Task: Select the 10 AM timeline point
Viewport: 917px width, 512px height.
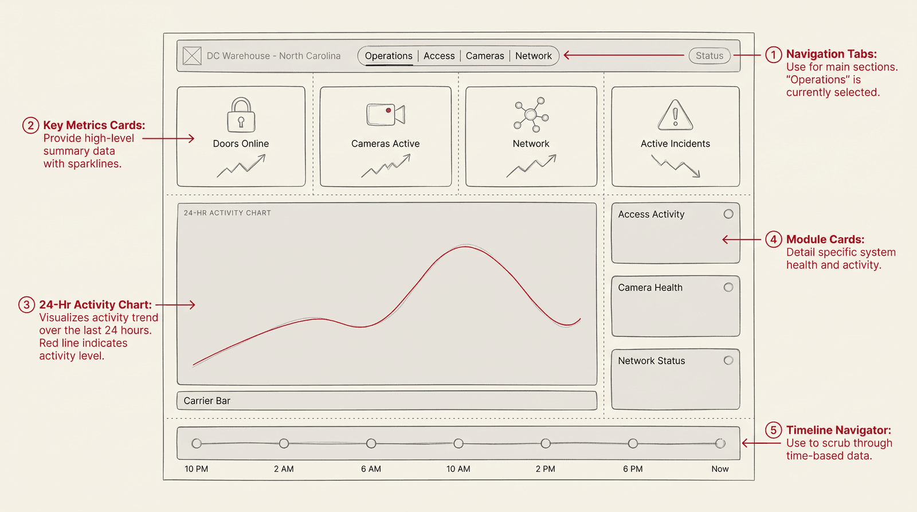Action: pos(458,443)
